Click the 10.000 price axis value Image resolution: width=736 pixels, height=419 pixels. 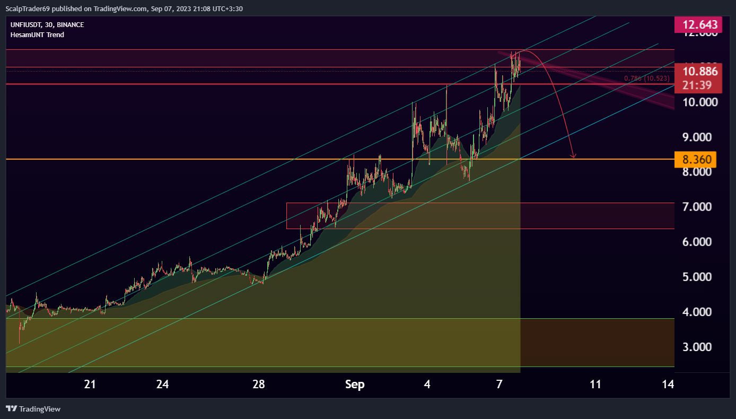pyautogui.click(x=700, y=102)
